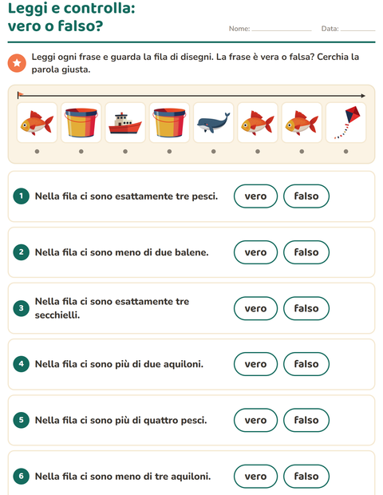Choose vero for sentence 6 about tre aquiloni
The width and height of the screenshot is (383, 495).
coord(255,476)
